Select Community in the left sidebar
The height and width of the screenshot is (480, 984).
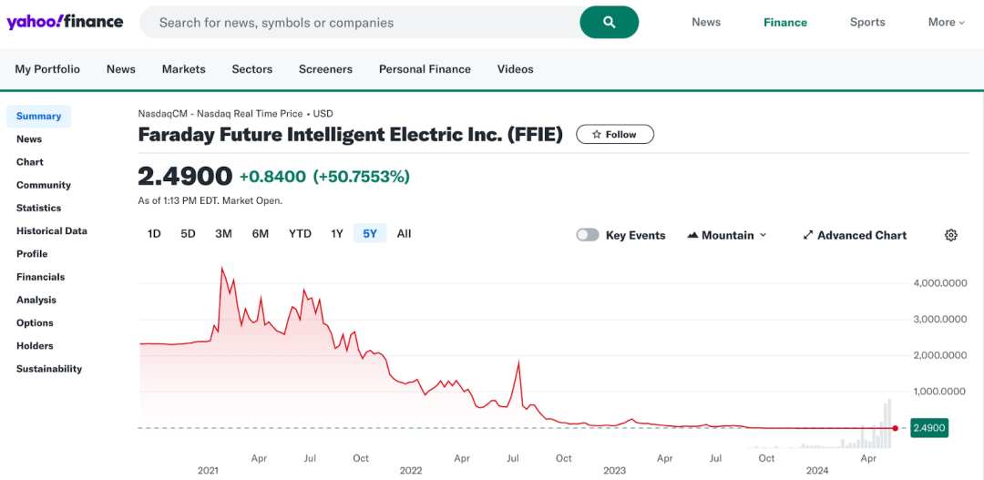[44, 185]
